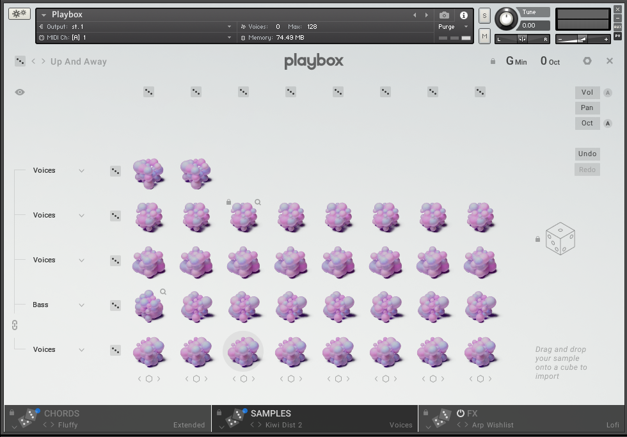The image size is (627, 437).
Task: Toggle the key lock next to G Min
Action: point(493,61)
